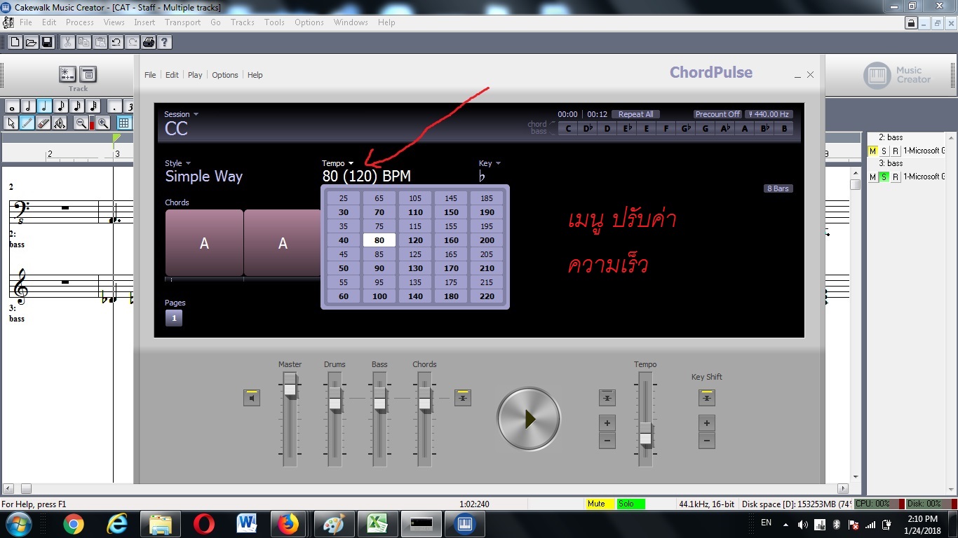
Task: Choose the Select arrow tool
Action: pos(11,123)
